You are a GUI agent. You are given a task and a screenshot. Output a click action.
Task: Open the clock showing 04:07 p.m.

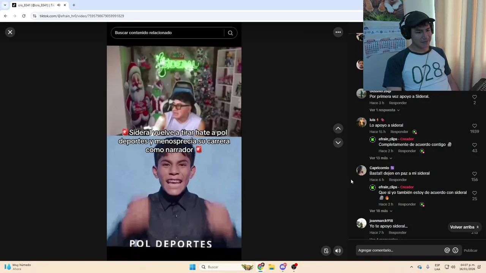point(467,267)
